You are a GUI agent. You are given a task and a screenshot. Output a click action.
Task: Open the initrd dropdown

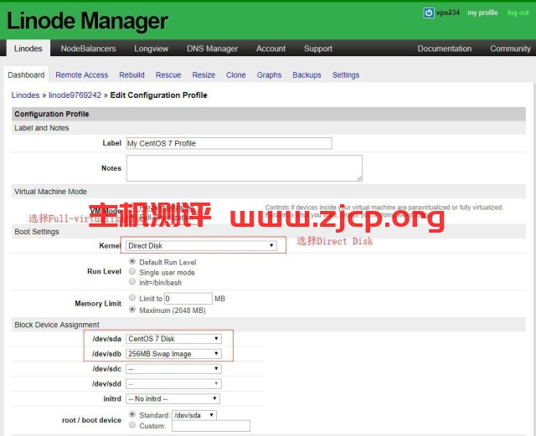173,398
